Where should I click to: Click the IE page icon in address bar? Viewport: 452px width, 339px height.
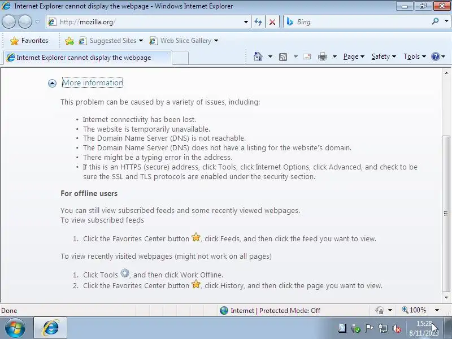[x=52, y=22]
